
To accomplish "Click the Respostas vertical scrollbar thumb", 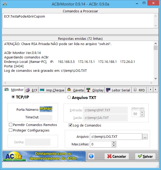I will pyautogui.click(x=156, y=48).
